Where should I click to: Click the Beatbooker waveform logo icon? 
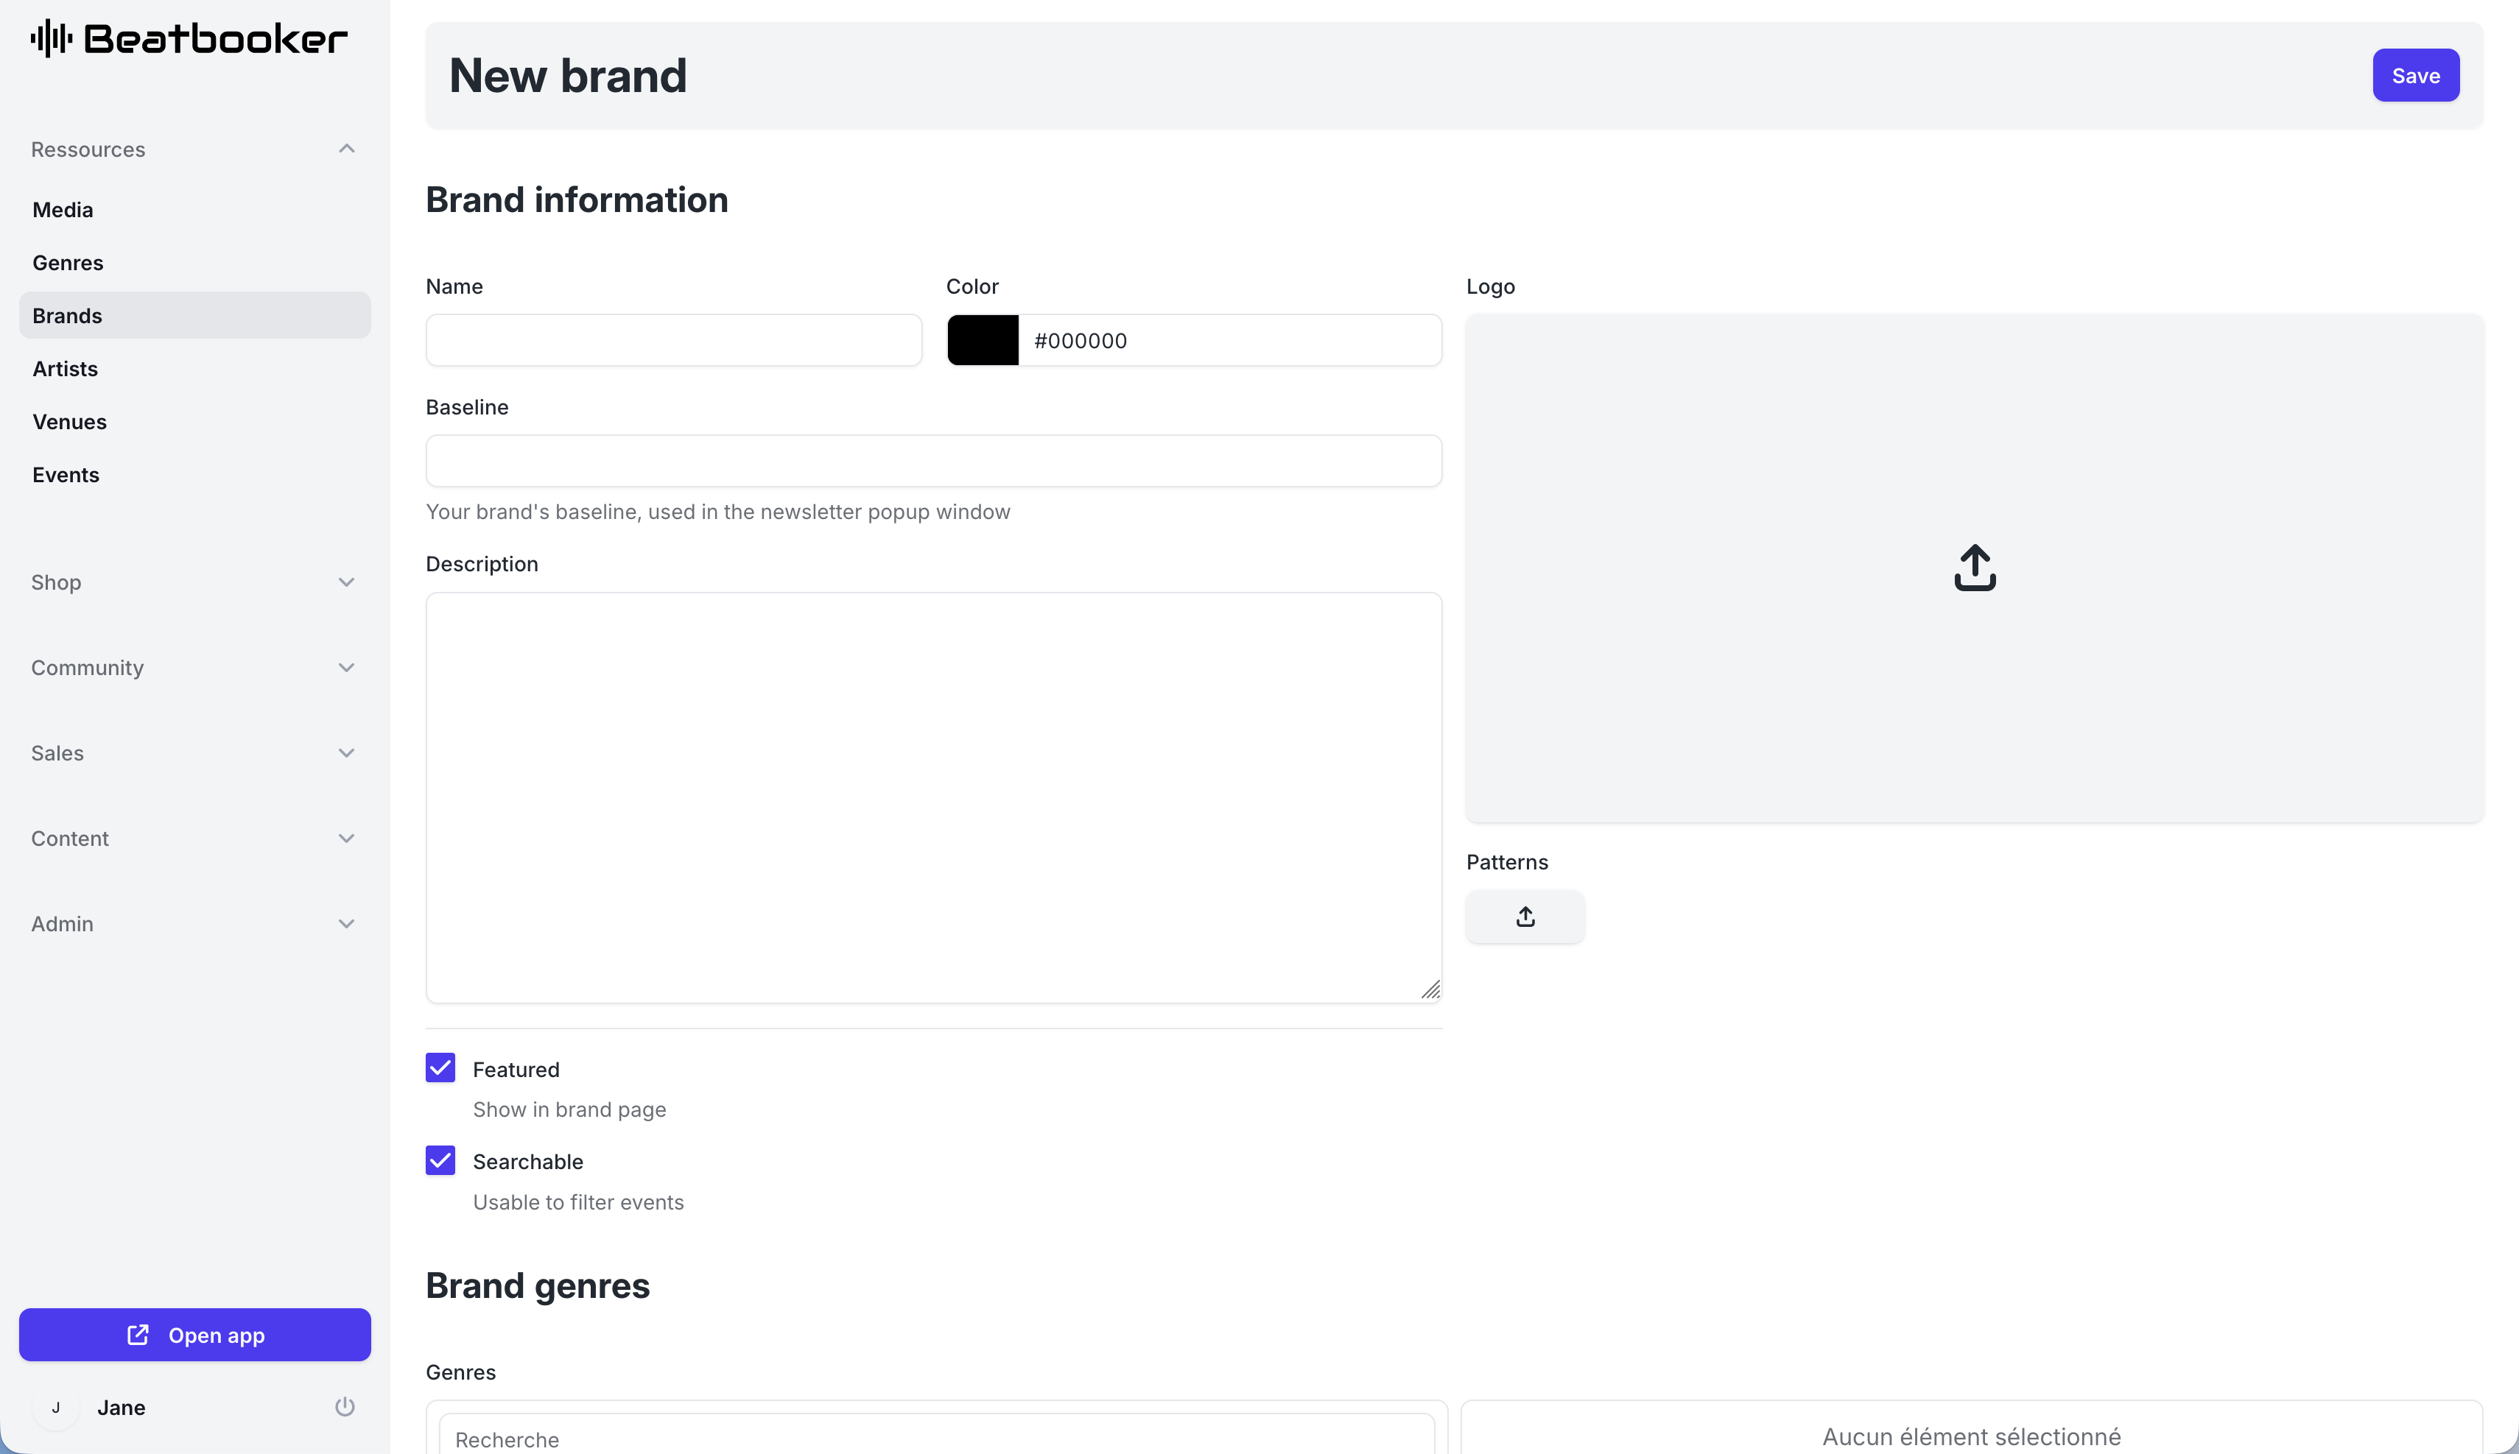pos(51,39)
